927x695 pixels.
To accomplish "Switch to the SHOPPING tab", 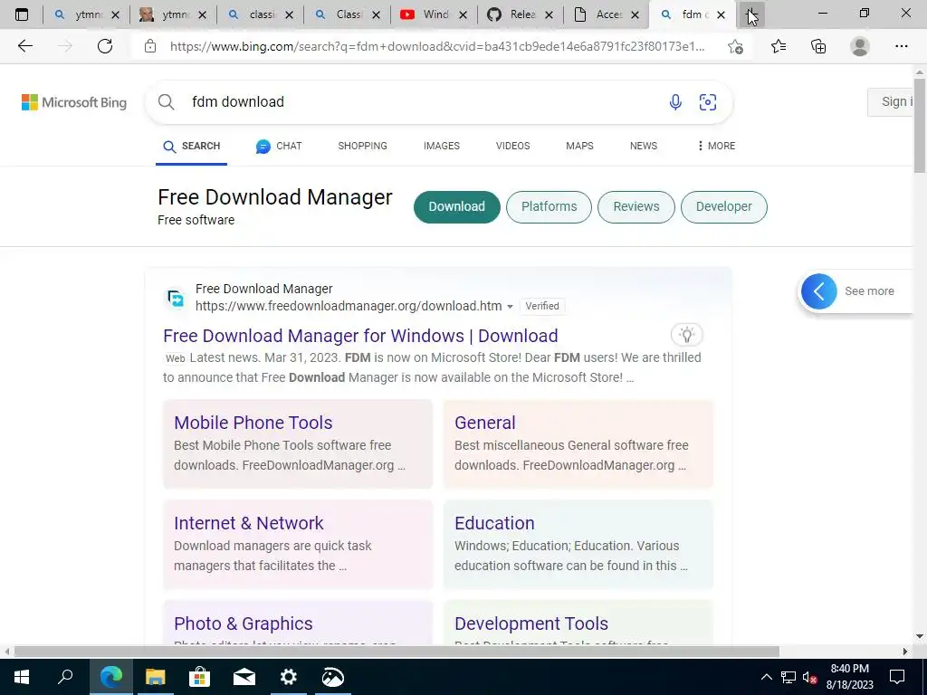I will pos(362,146).
